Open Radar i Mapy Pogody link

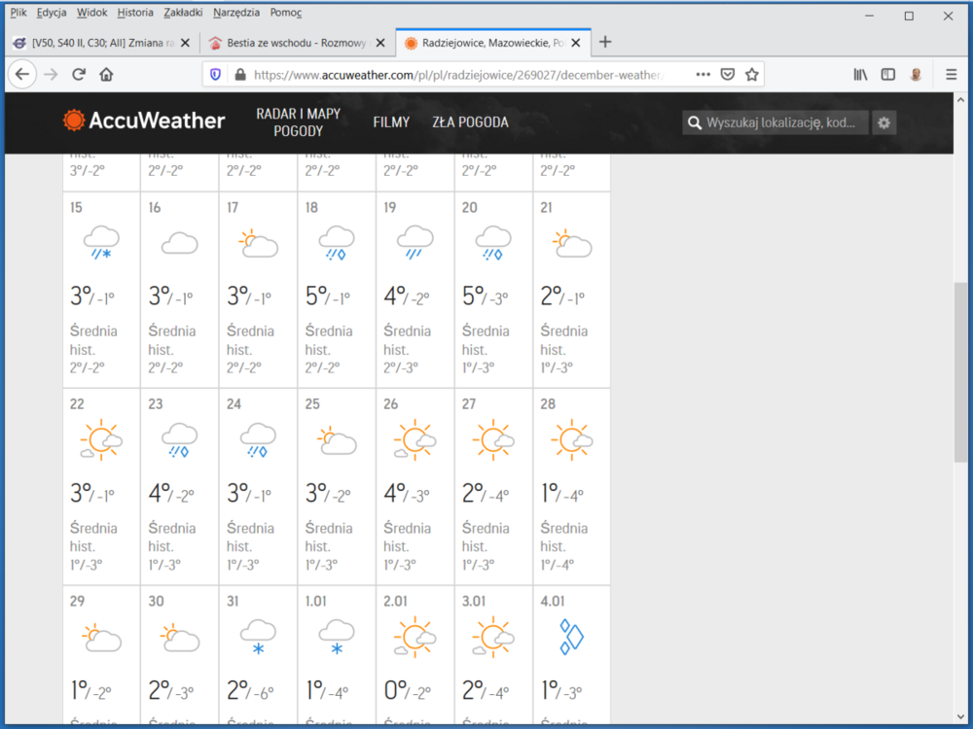point(298,122)
